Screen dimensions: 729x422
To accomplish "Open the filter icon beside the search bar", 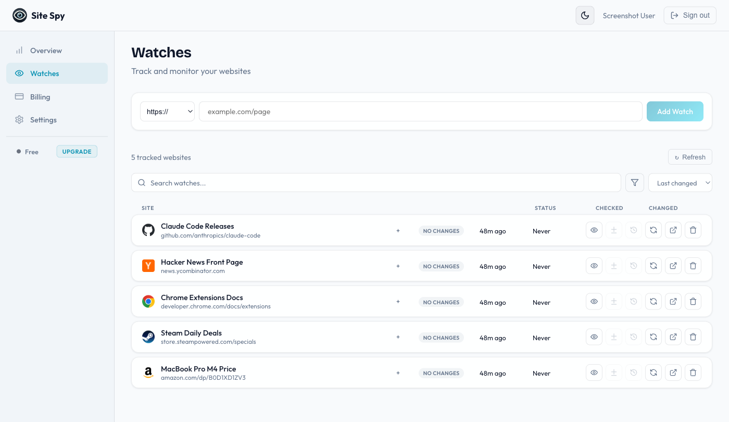I will tap(634, 182).
